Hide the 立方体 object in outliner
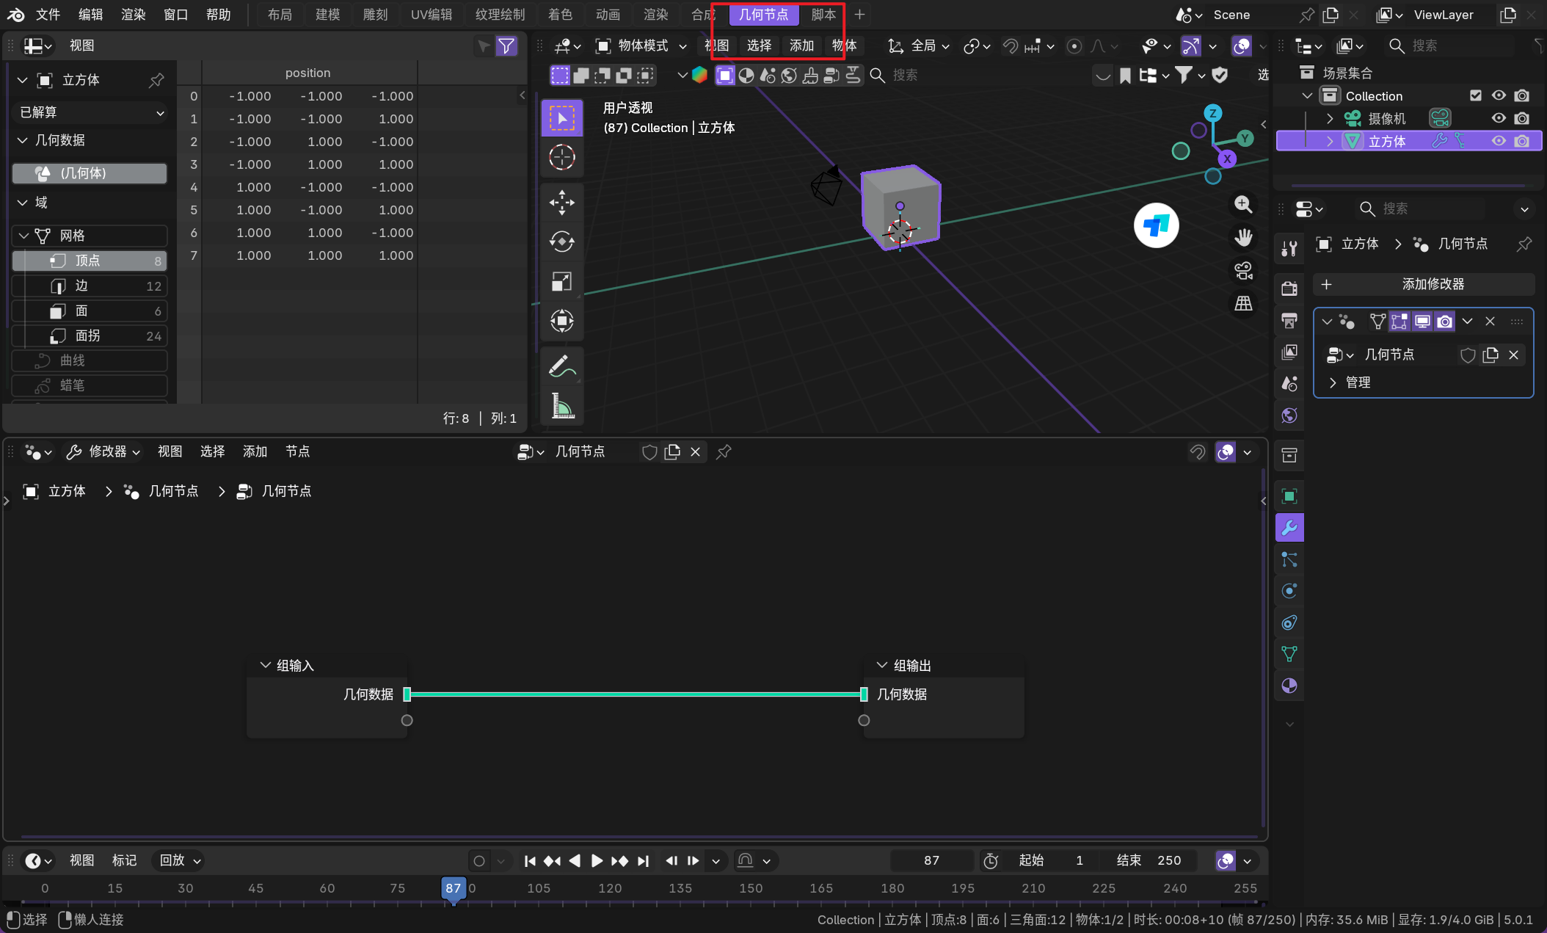The image size is (1547, 933). click(x=1499, y=141)
